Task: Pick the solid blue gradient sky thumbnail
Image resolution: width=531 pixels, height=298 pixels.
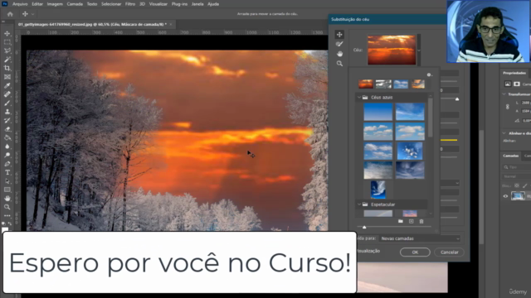Action: pyautogui.click(x=378, y=112)
